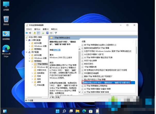The height and width of the screenshot is (114, 156).
Task: Expand 管理模板 under 计算机配置
Action: tap(29, 49)
